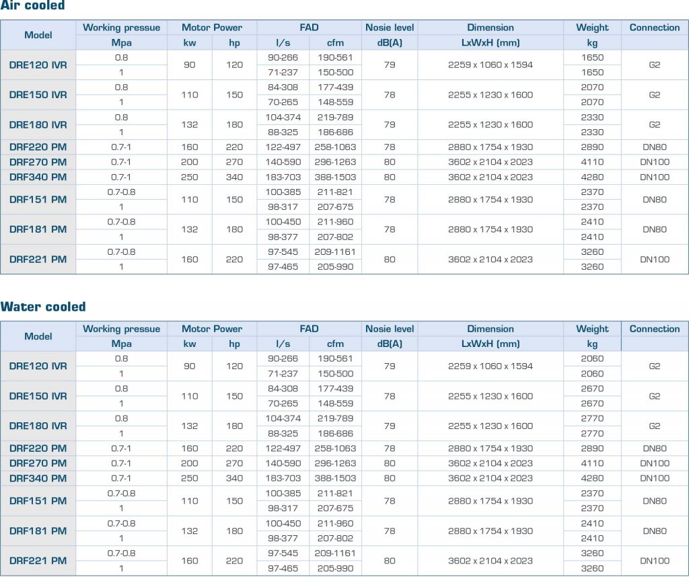Click the "Water cooled" section heading
Screen dimensions: 689x585
[x=43, y=307]
